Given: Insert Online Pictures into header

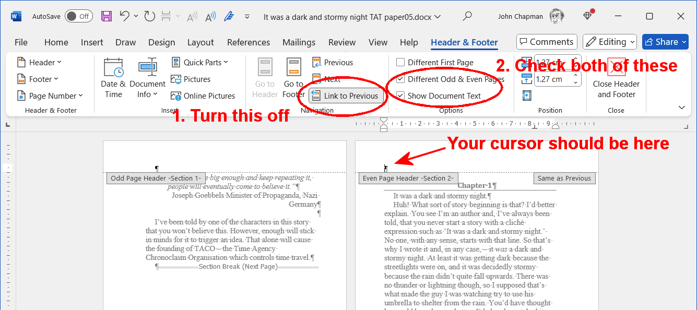Looking at the screenshot, I should (203, 96).
